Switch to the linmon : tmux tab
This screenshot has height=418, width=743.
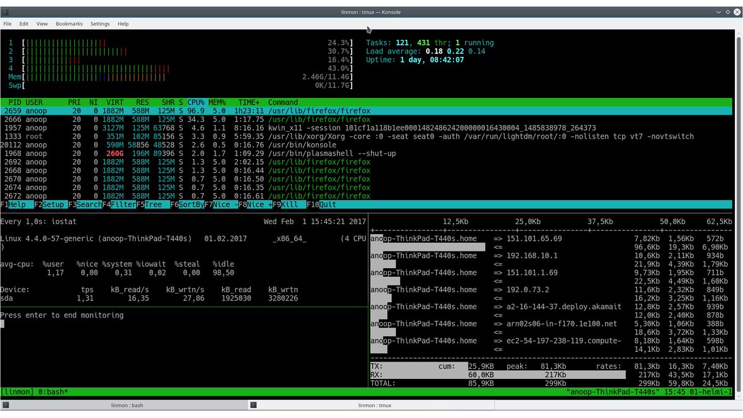pos(371,405)
